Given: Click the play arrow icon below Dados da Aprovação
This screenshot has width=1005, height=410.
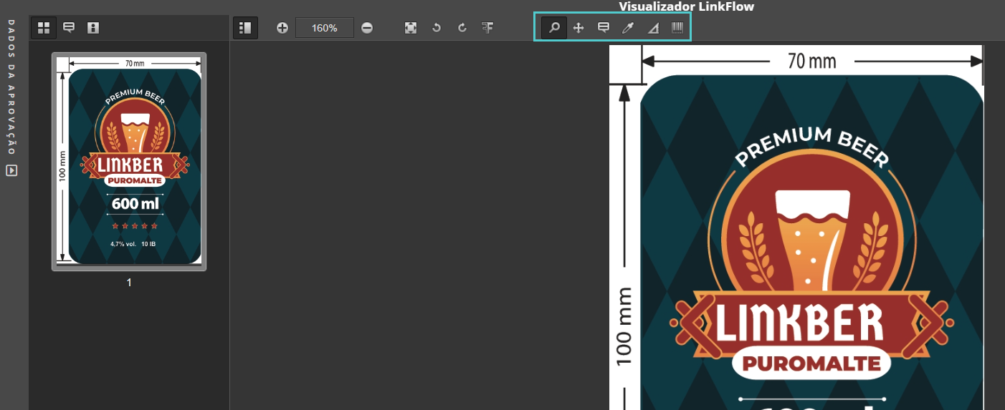Looking at the screenshot, I should click(11, 170).
